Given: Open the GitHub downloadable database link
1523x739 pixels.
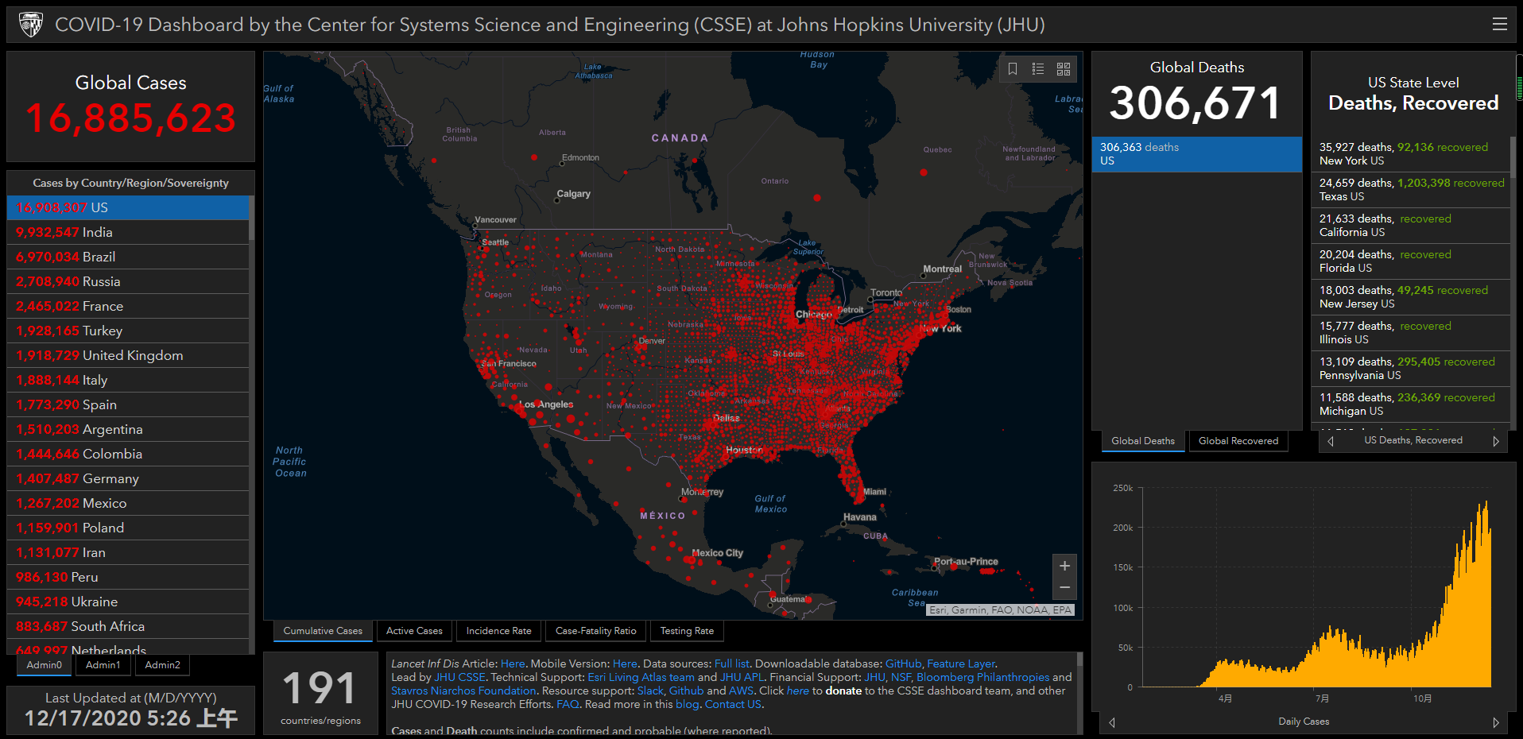Looking at the screenshot, I should click(x=903, y=664).
